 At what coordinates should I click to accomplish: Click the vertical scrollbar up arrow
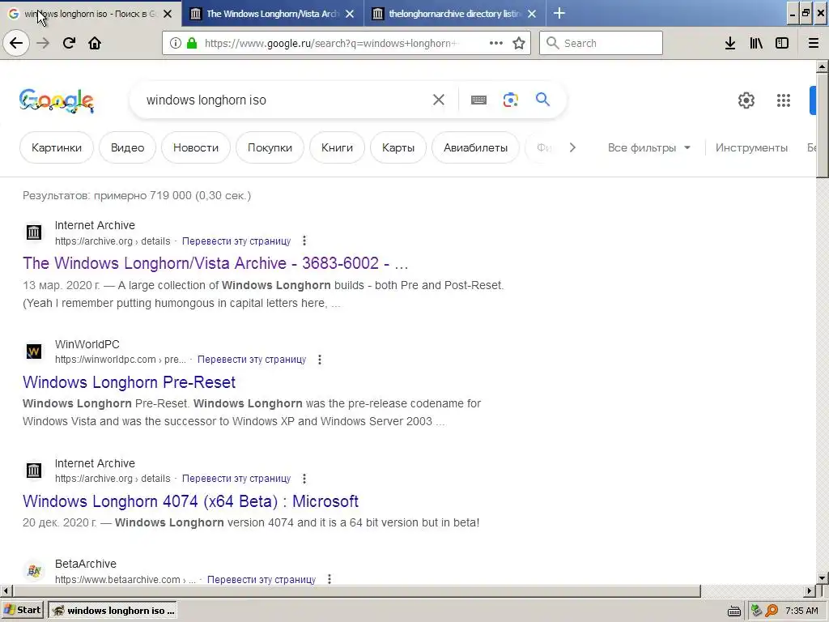[823, 67]
